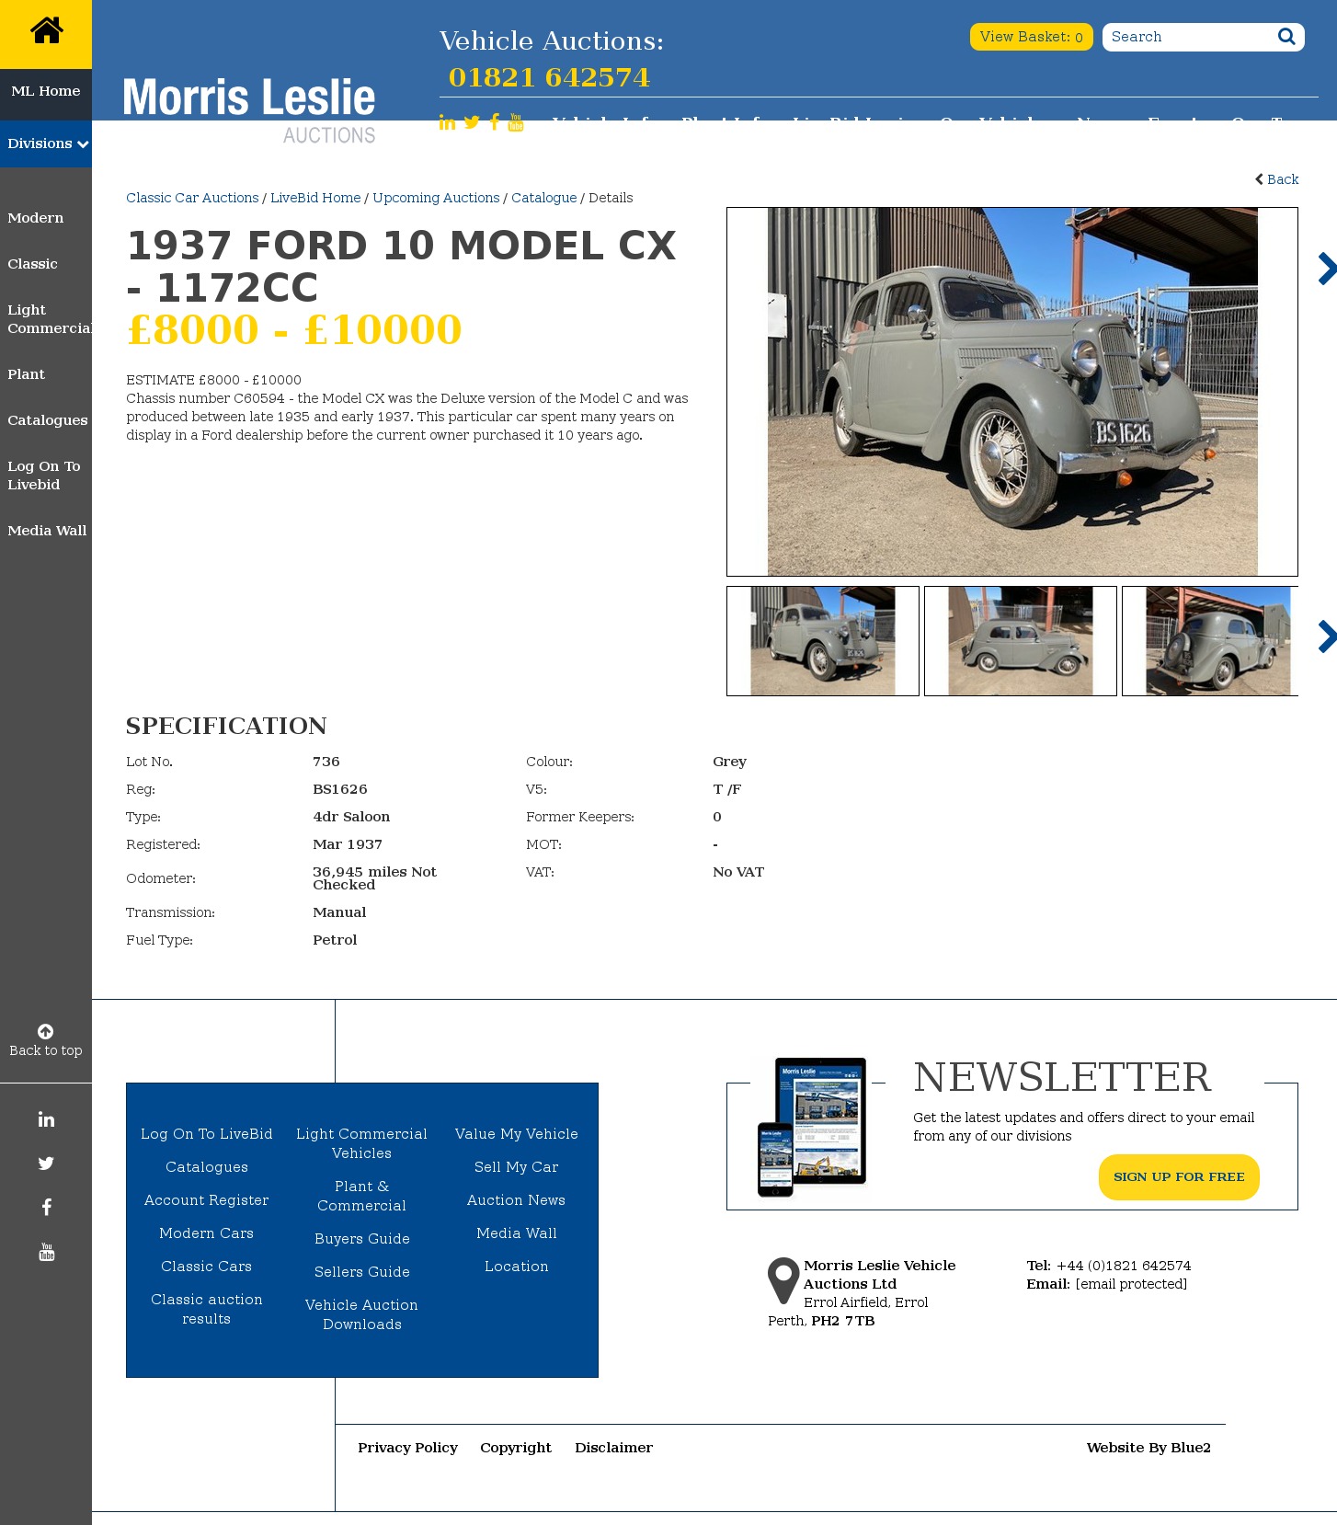The image size is (1337, 1525).
Task: Click sidebar LinkedIn icon
Action: (x=46, y=1119)
